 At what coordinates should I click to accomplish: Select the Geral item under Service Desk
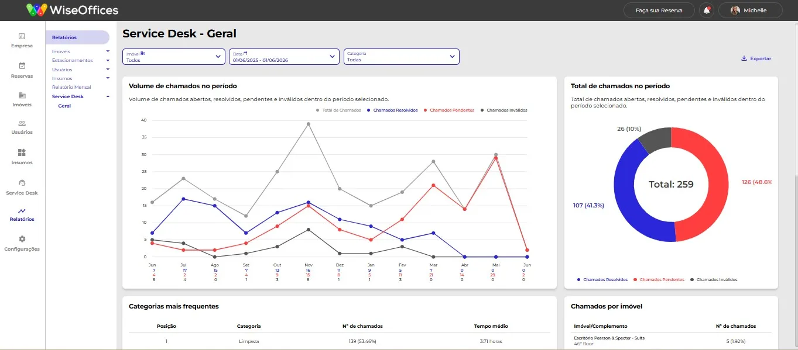point(64,106)
